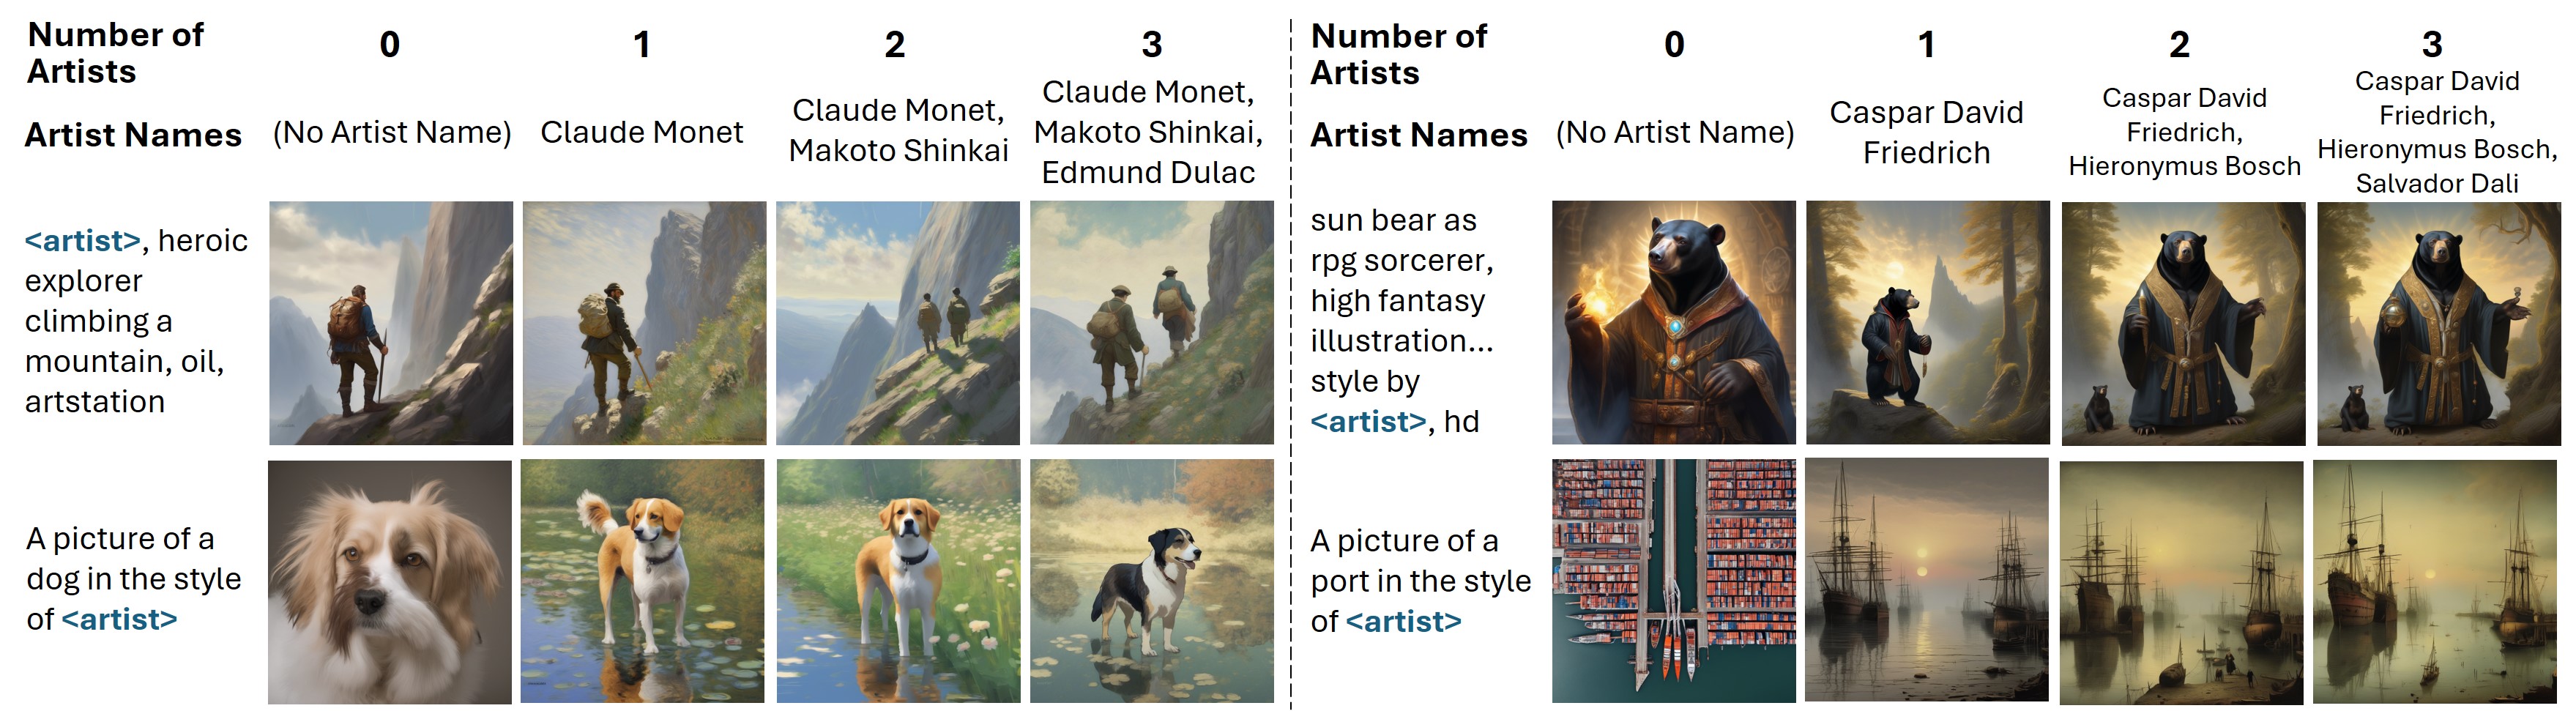Select the black tricolor dog image
Image resolution: width=2576 pixels, height=711 pixels.
pyautogui.click(x=1152, y=581)
